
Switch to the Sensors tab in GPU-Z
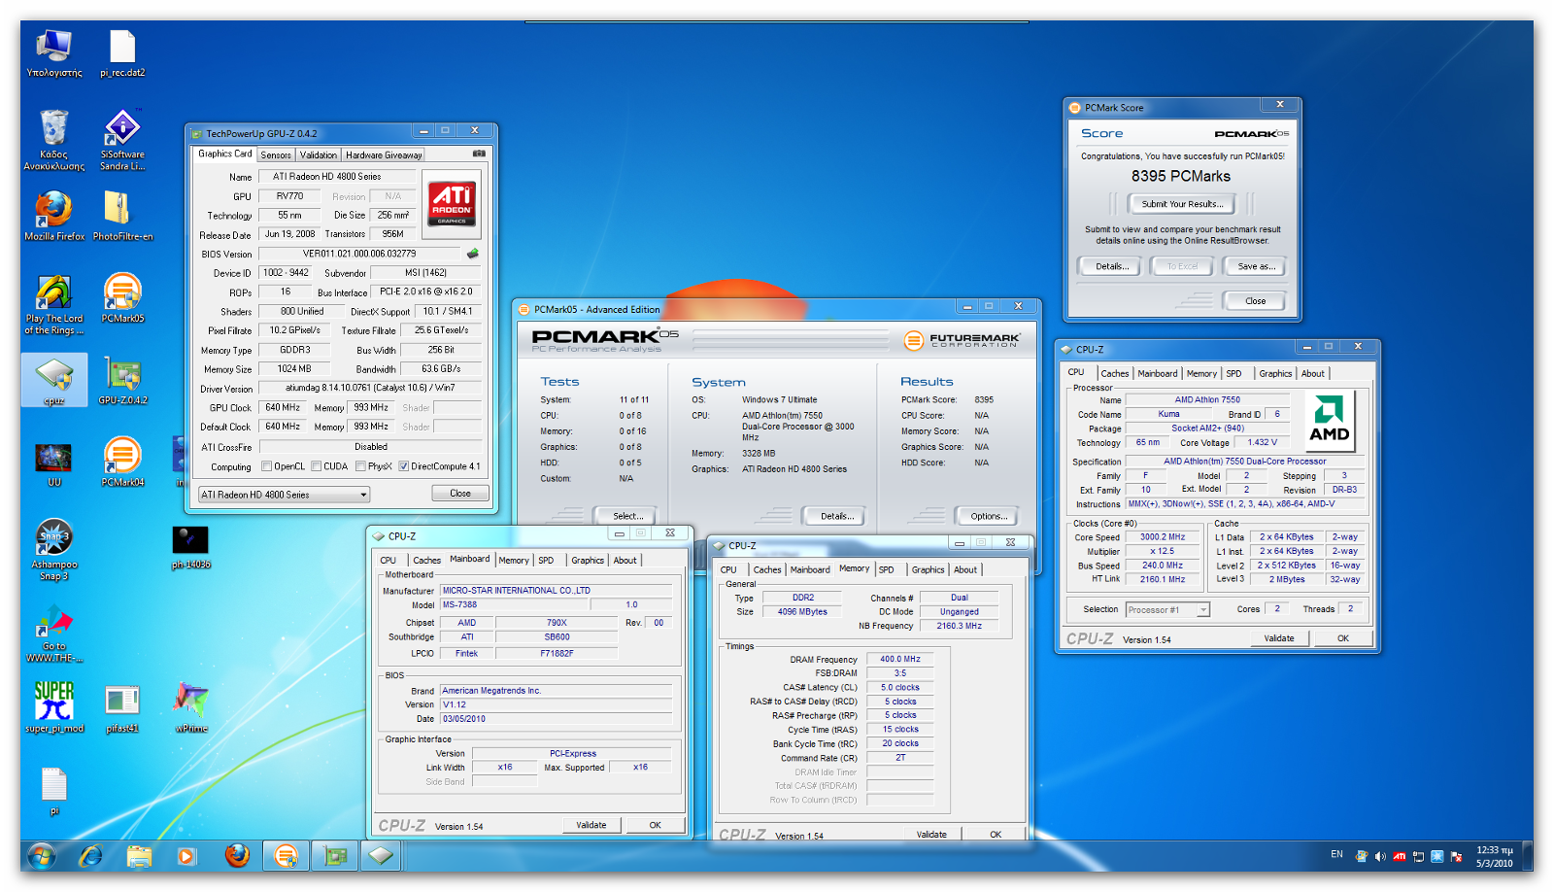pyautogui.click(x=276, y=155)
